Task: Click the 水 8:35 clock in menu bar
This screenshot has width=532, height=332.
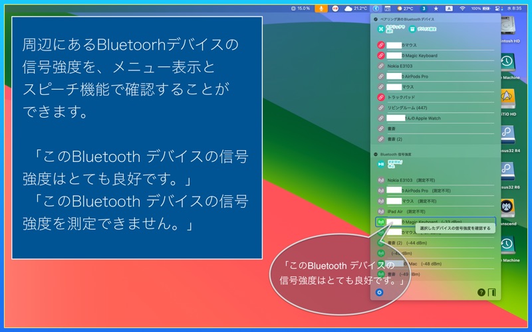Action: pos(514,9)
